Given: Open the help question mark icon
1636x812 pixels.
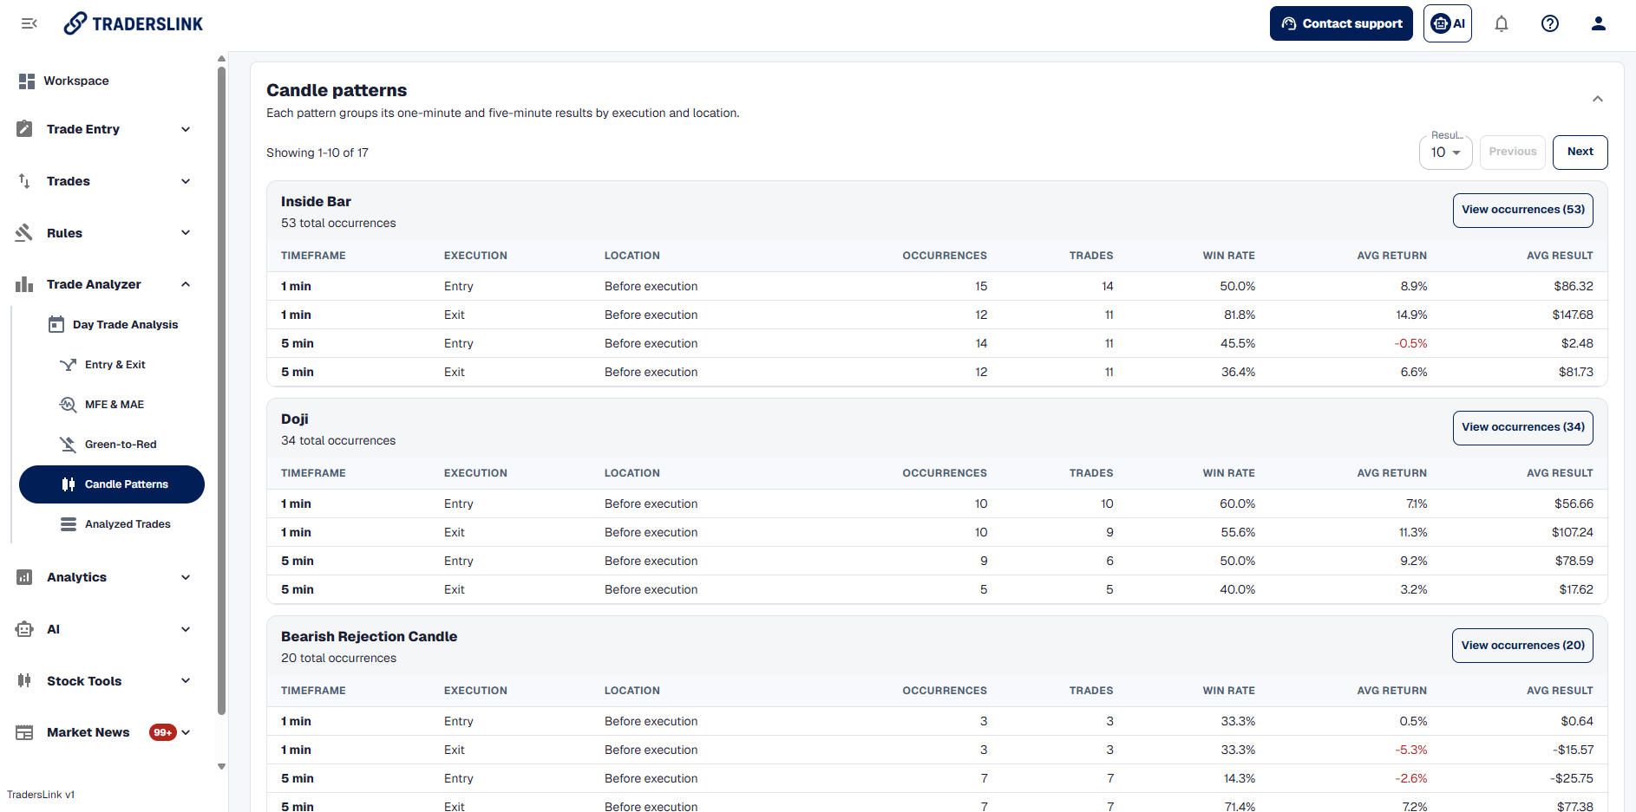Looking at the screenshot, I should (1550, 23).
